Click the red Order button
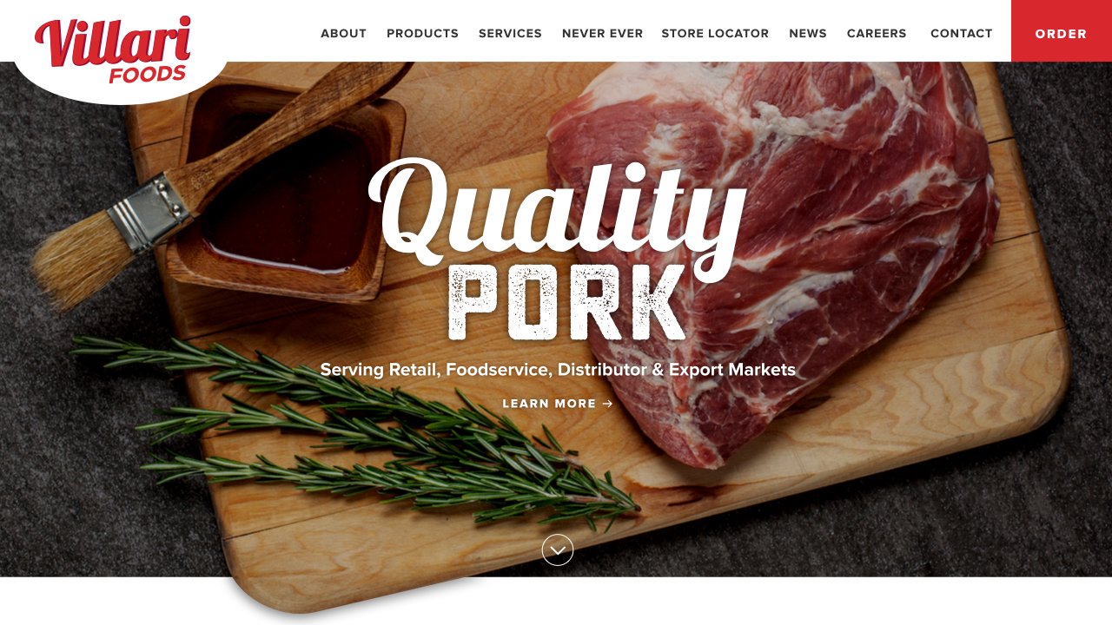This screenshot has width=1112, height=625. (x=1062, y=31)
